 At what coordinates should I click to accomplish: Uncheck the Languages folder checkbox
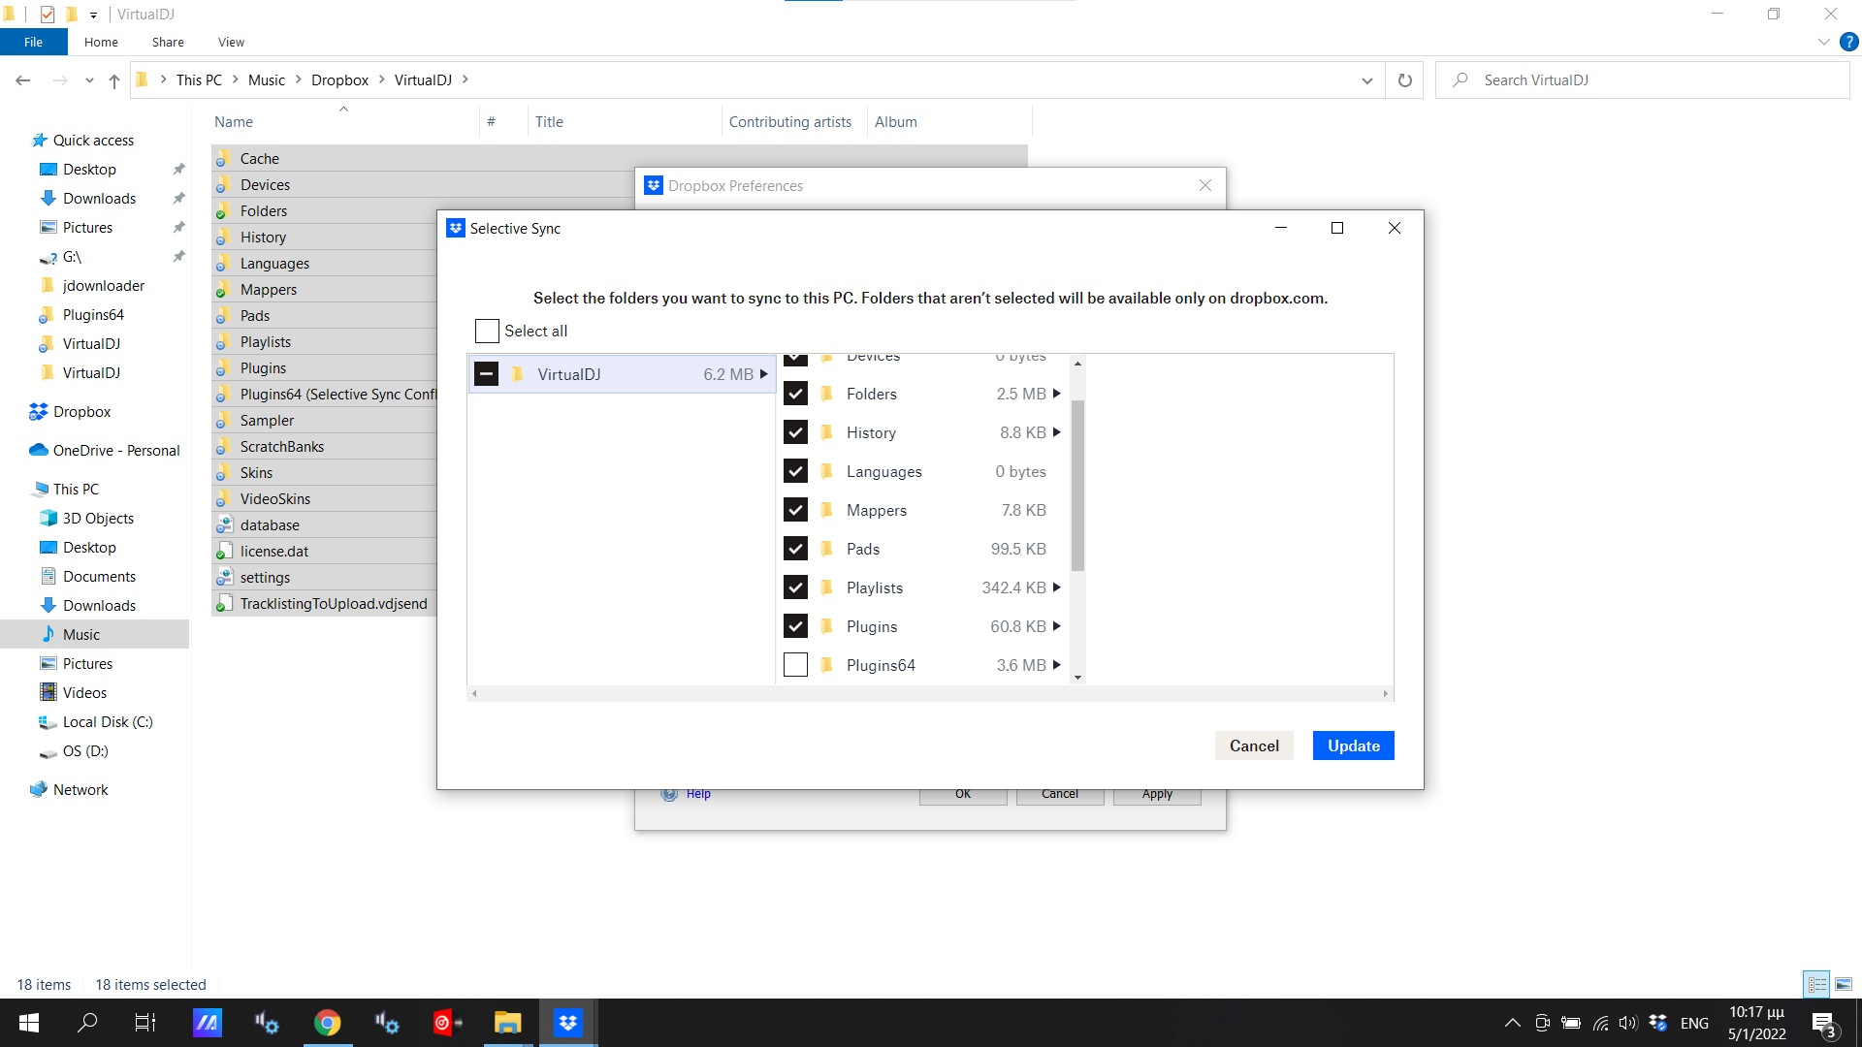(x=795, y=471)
